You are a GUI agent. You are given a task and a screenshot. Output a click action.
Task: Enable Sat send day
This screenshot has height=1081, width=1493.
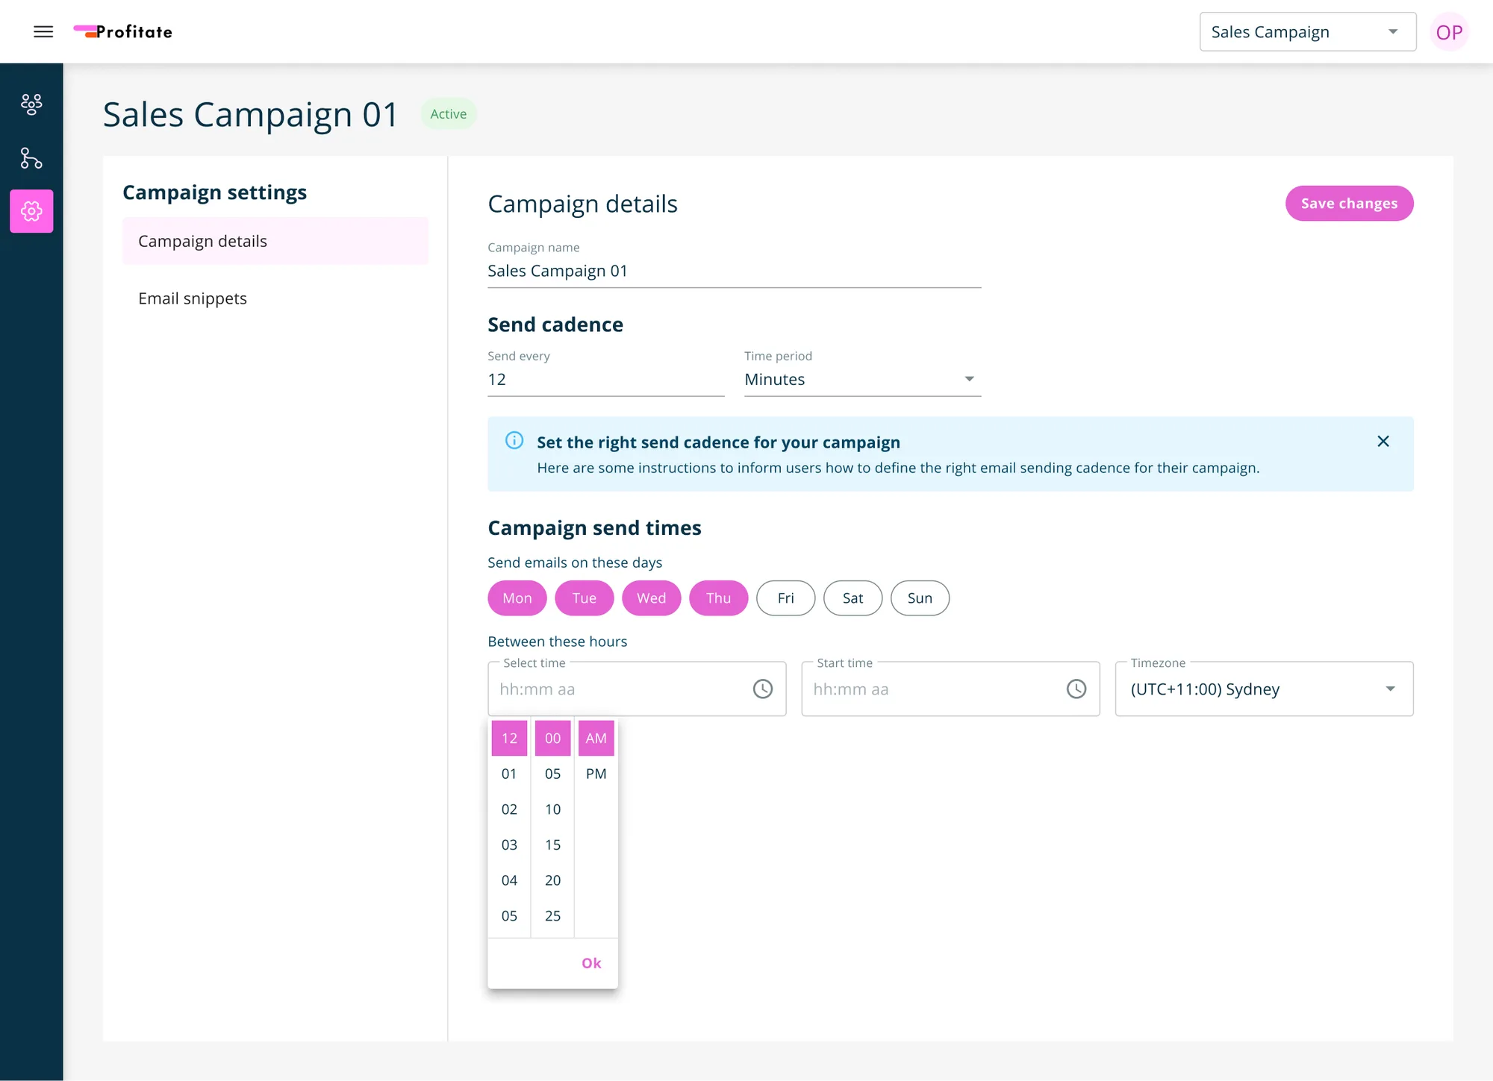(x=853, y=598)
